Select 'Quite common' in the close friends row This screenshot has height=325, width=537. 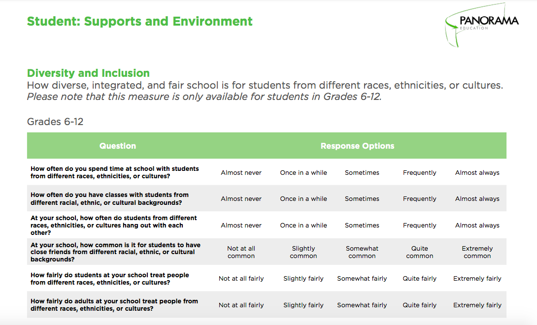(x=420, y=252)
